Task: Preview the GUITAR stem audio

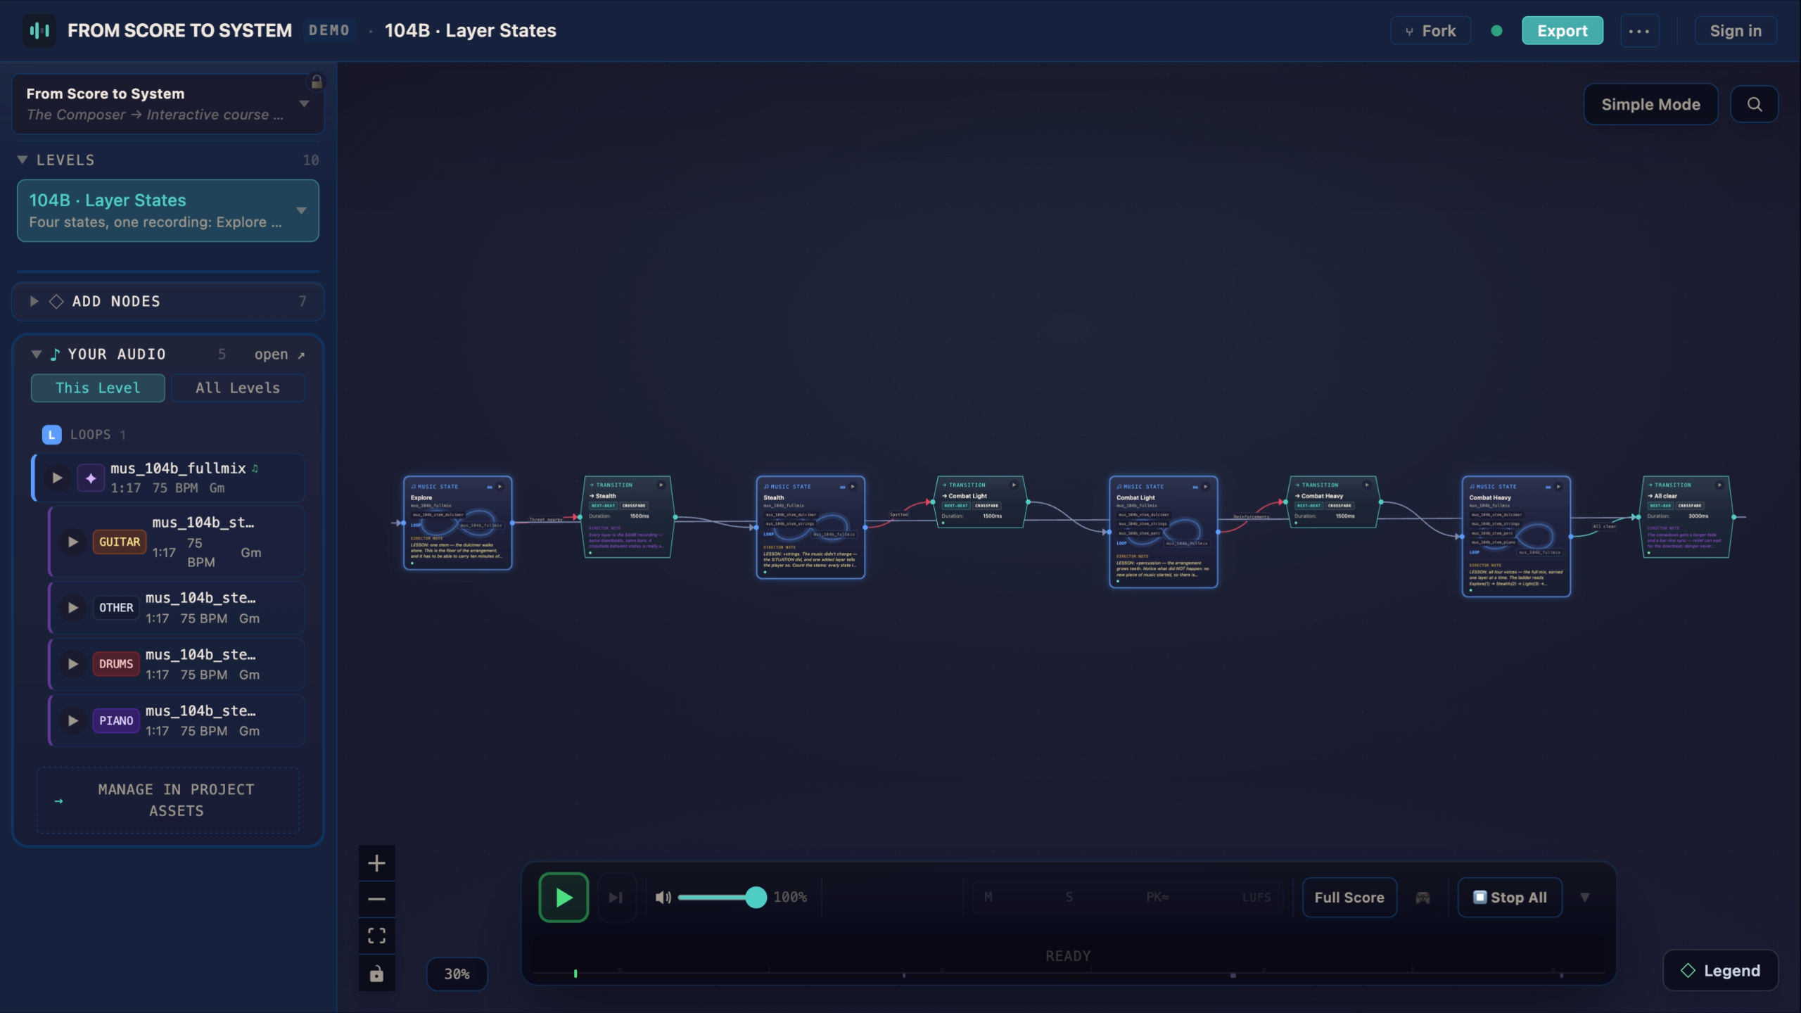Action: tap(72, 542)
